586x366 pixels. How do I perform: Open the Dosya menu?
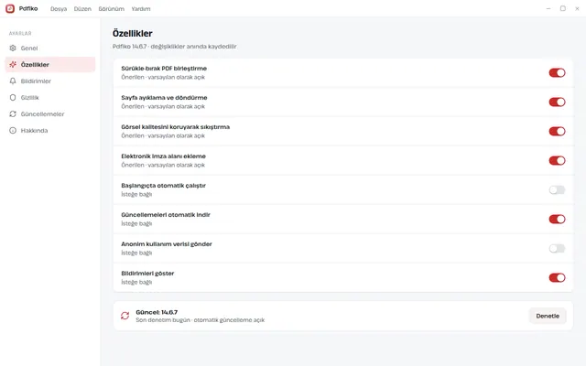(x=59, y=9)
